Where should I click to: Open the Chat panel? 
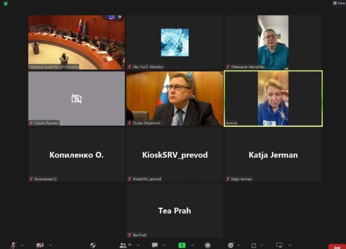[x=155, y=245]
